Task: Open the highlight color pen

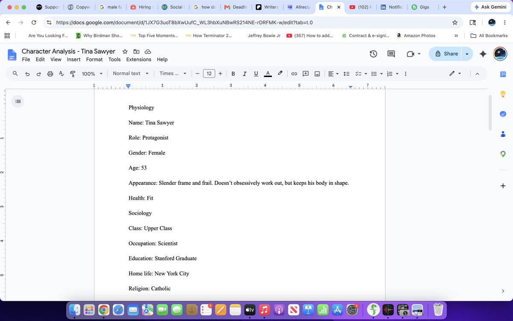Action: point(280,73)
